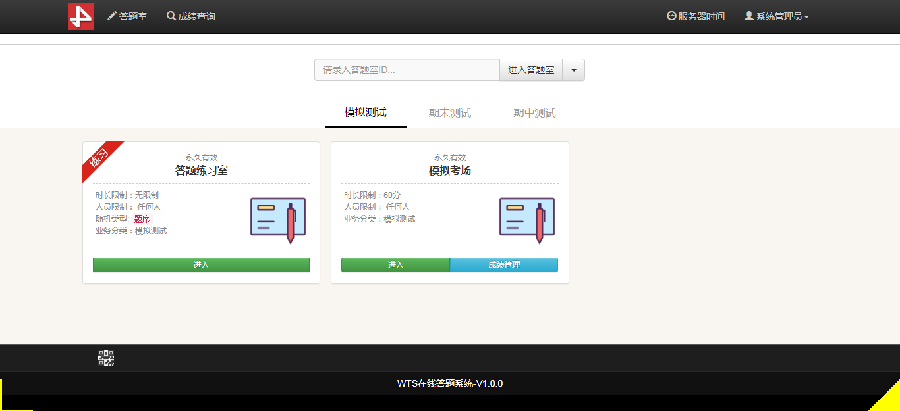Click the 答题练习室 card title
This screenshot has width=900, height=411.
point(201,171)
